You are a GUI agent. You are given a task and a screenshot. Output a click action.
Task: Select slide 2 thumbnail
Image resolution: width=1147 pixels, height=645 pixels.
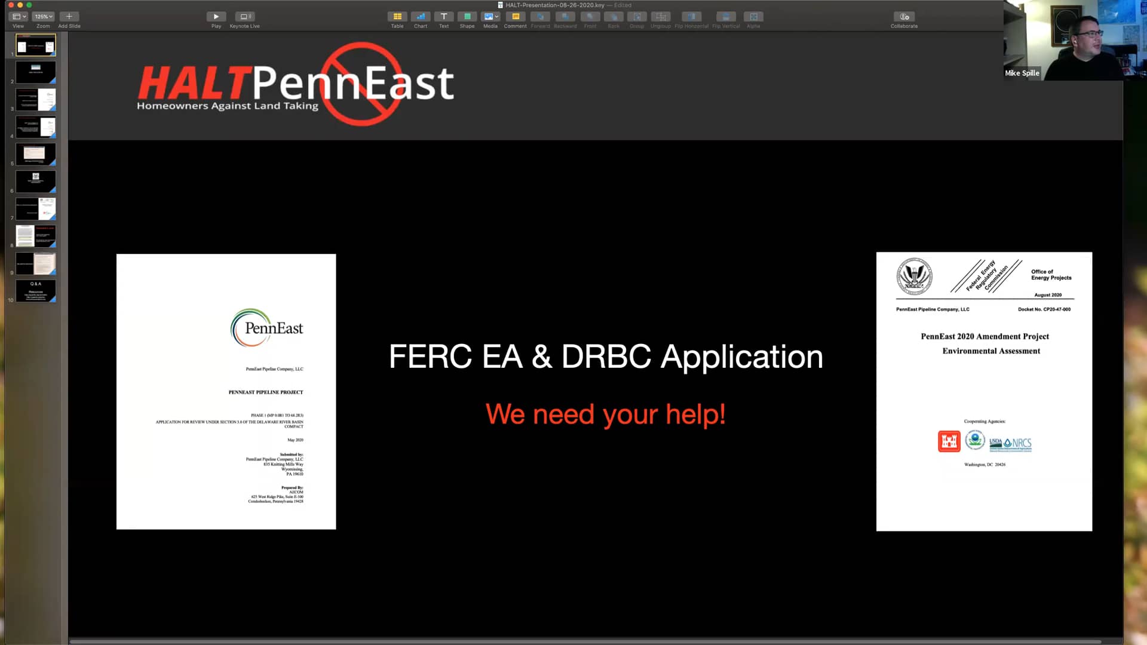[x=36, y=72]
